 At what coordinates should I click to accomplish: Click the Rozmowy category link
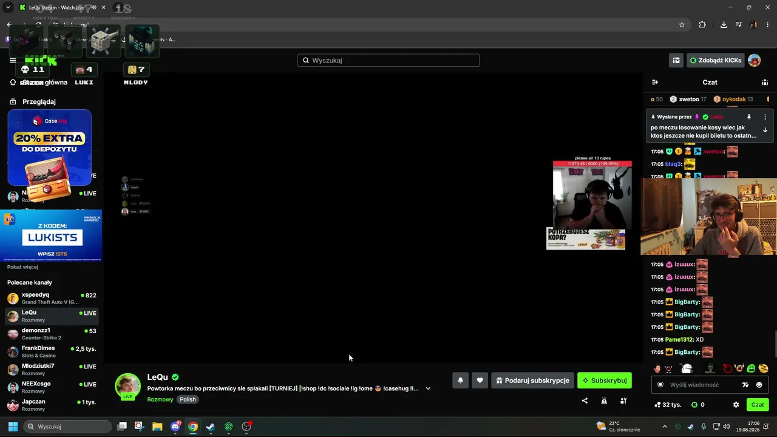[x=160, y=399]
